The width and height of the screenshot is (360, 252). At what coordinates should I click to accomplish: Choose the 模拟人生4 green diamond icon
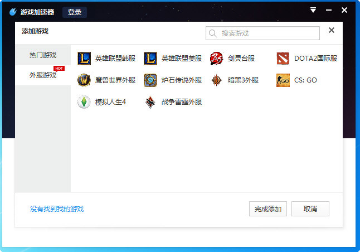pyautogui.click(x=84, y=102)
